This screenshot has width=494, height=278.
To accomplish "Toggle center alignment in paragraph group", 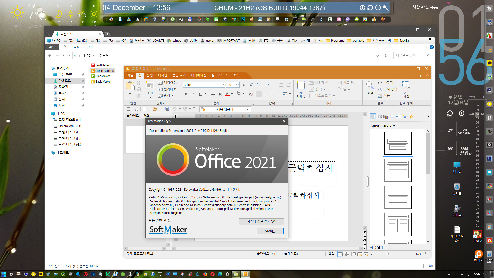I will click(265, 94).
